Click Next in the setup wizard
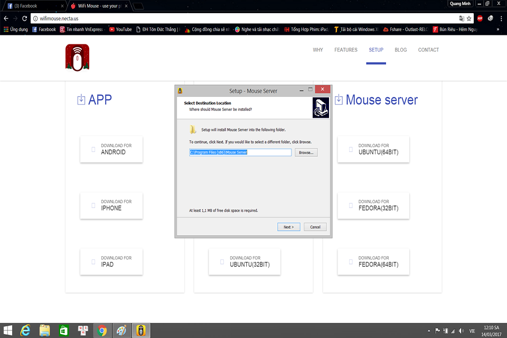The image size is (507, 338). 289,227
